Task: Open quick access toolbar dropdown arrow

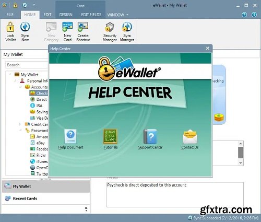Action: 34,5
